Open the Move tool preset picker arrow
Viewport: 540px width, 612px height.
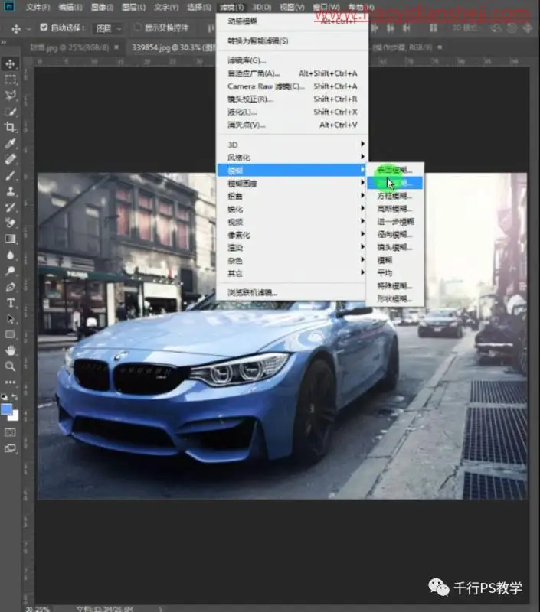click(x=28, y=28)
